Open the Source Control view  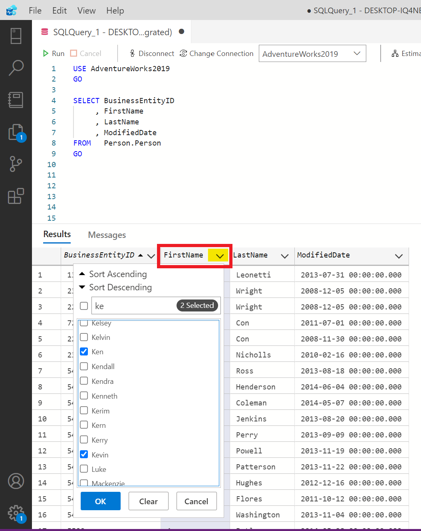coord(16,164)
